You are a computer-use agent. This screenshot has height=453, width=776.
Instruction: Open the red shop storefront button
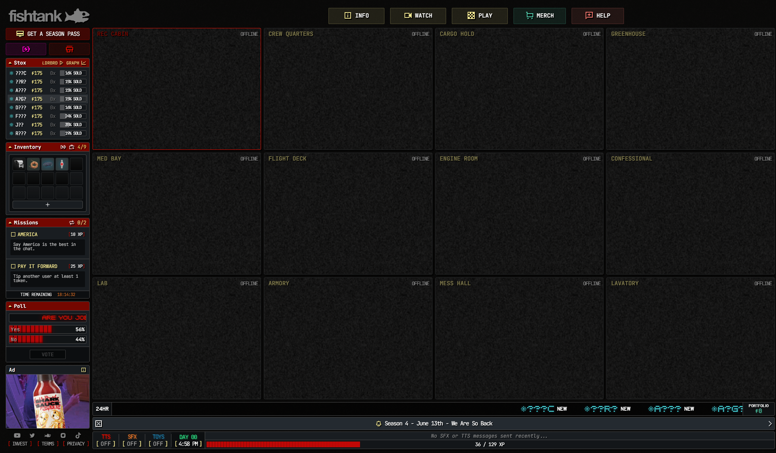point(69,49)
